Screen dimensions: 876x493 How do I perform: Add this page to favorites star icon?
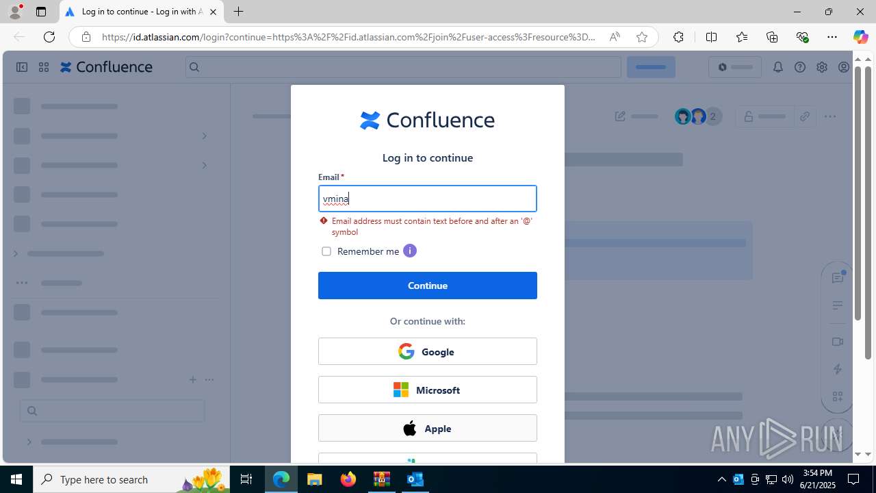(642, 37)
